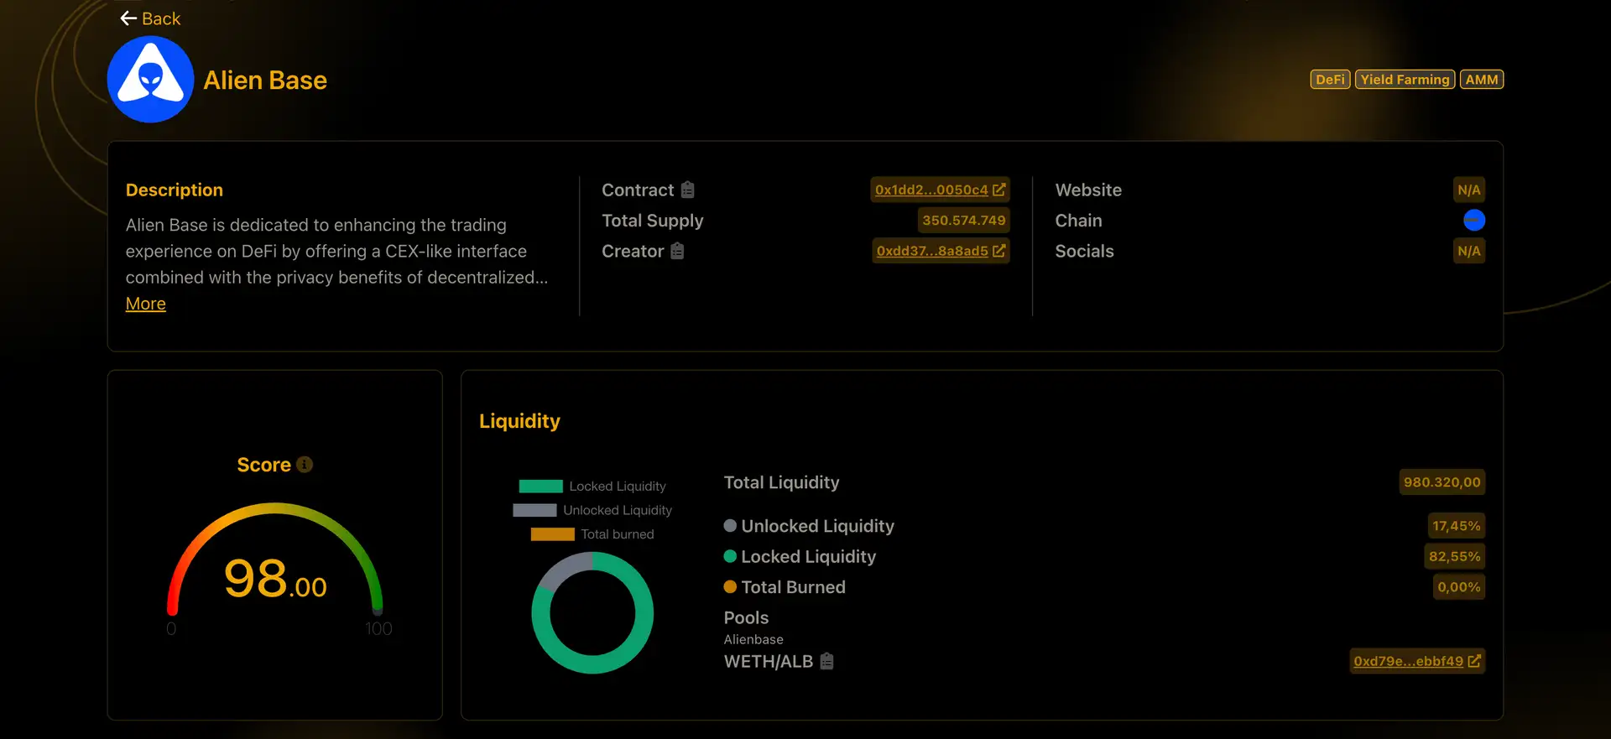Copy the WETH/ALB pool address icon
1611x739 pixels.
point(826,661)
